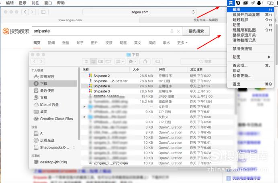Select 禁用快捷键 menu item

[x=250, y=48]
